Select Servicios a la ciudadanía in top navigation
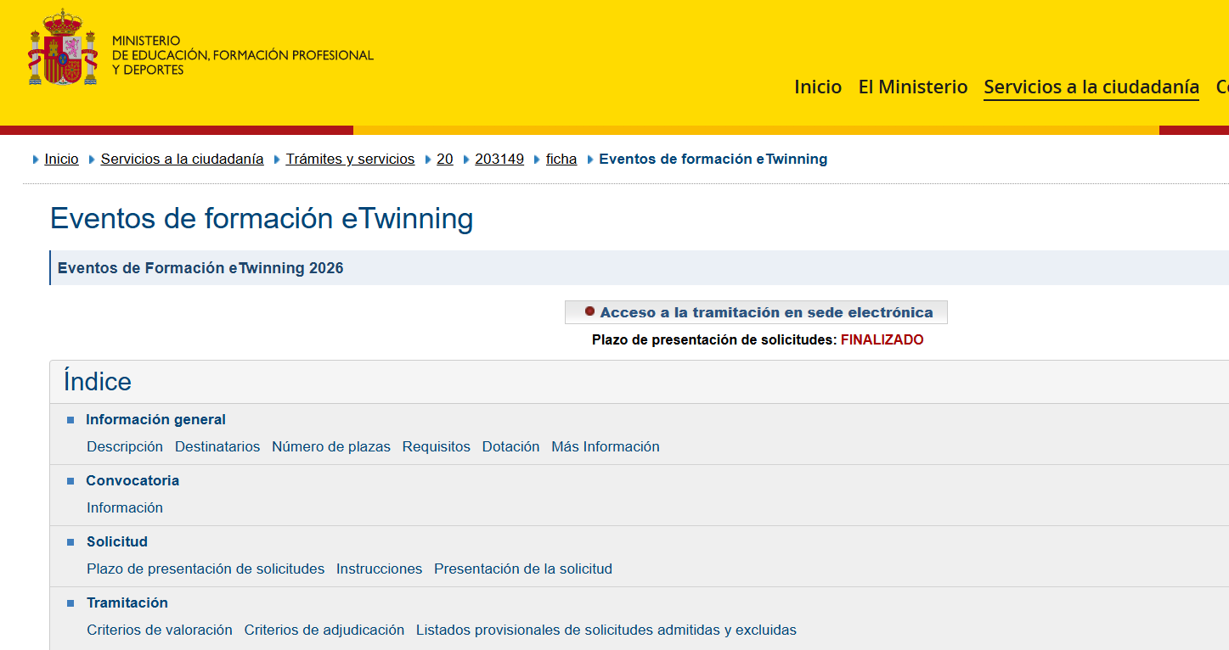The height and width of the screenshot is (650, 1229). [1091, 87]
